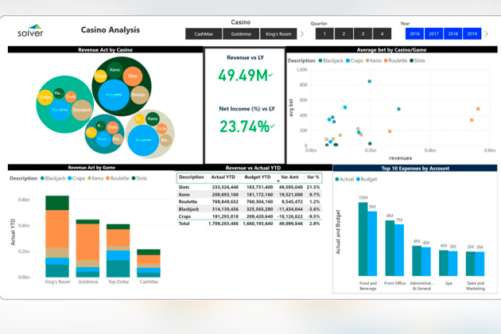The height and width of the screenshot is (334, 501).
Task: Select year 2016 button
Action: pos(414,34)
